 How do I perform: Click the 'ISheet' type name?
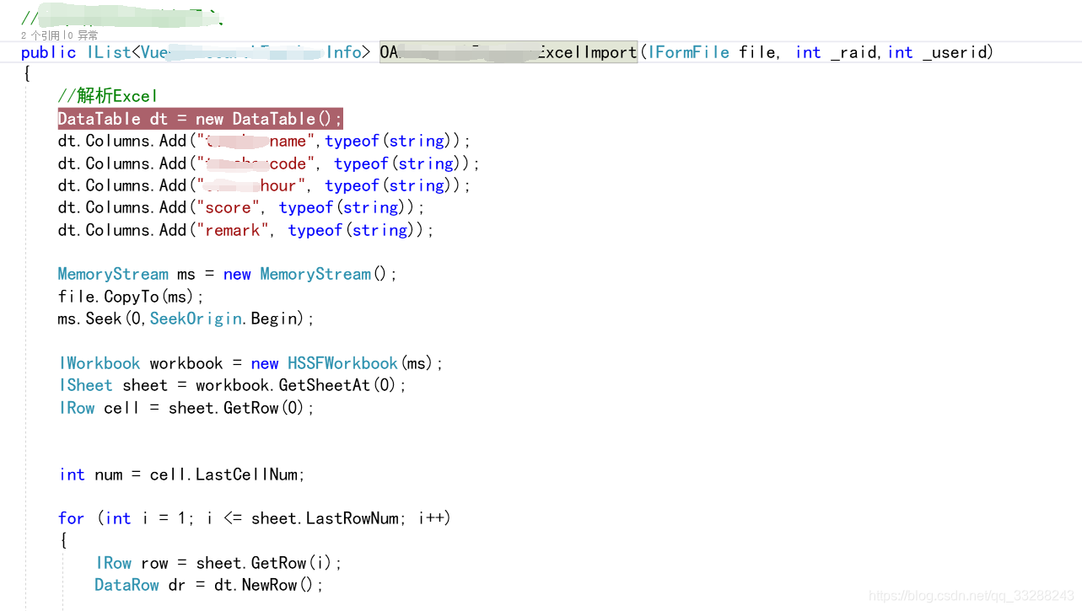tap(86, 385)
